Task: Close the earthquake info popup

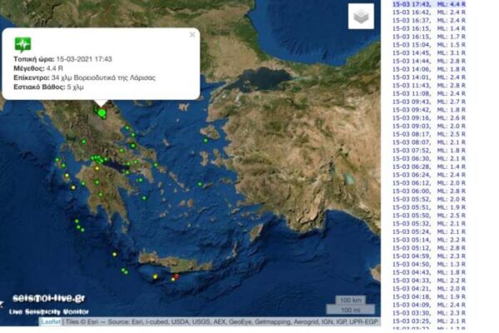Action: pos(192,35)
